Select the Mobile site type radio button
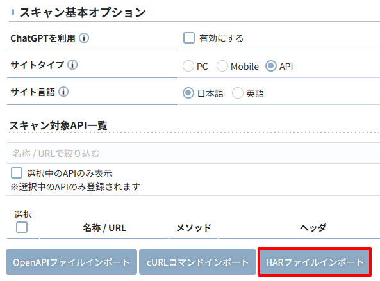Screen dimensions: 380x281 point(222,66)
